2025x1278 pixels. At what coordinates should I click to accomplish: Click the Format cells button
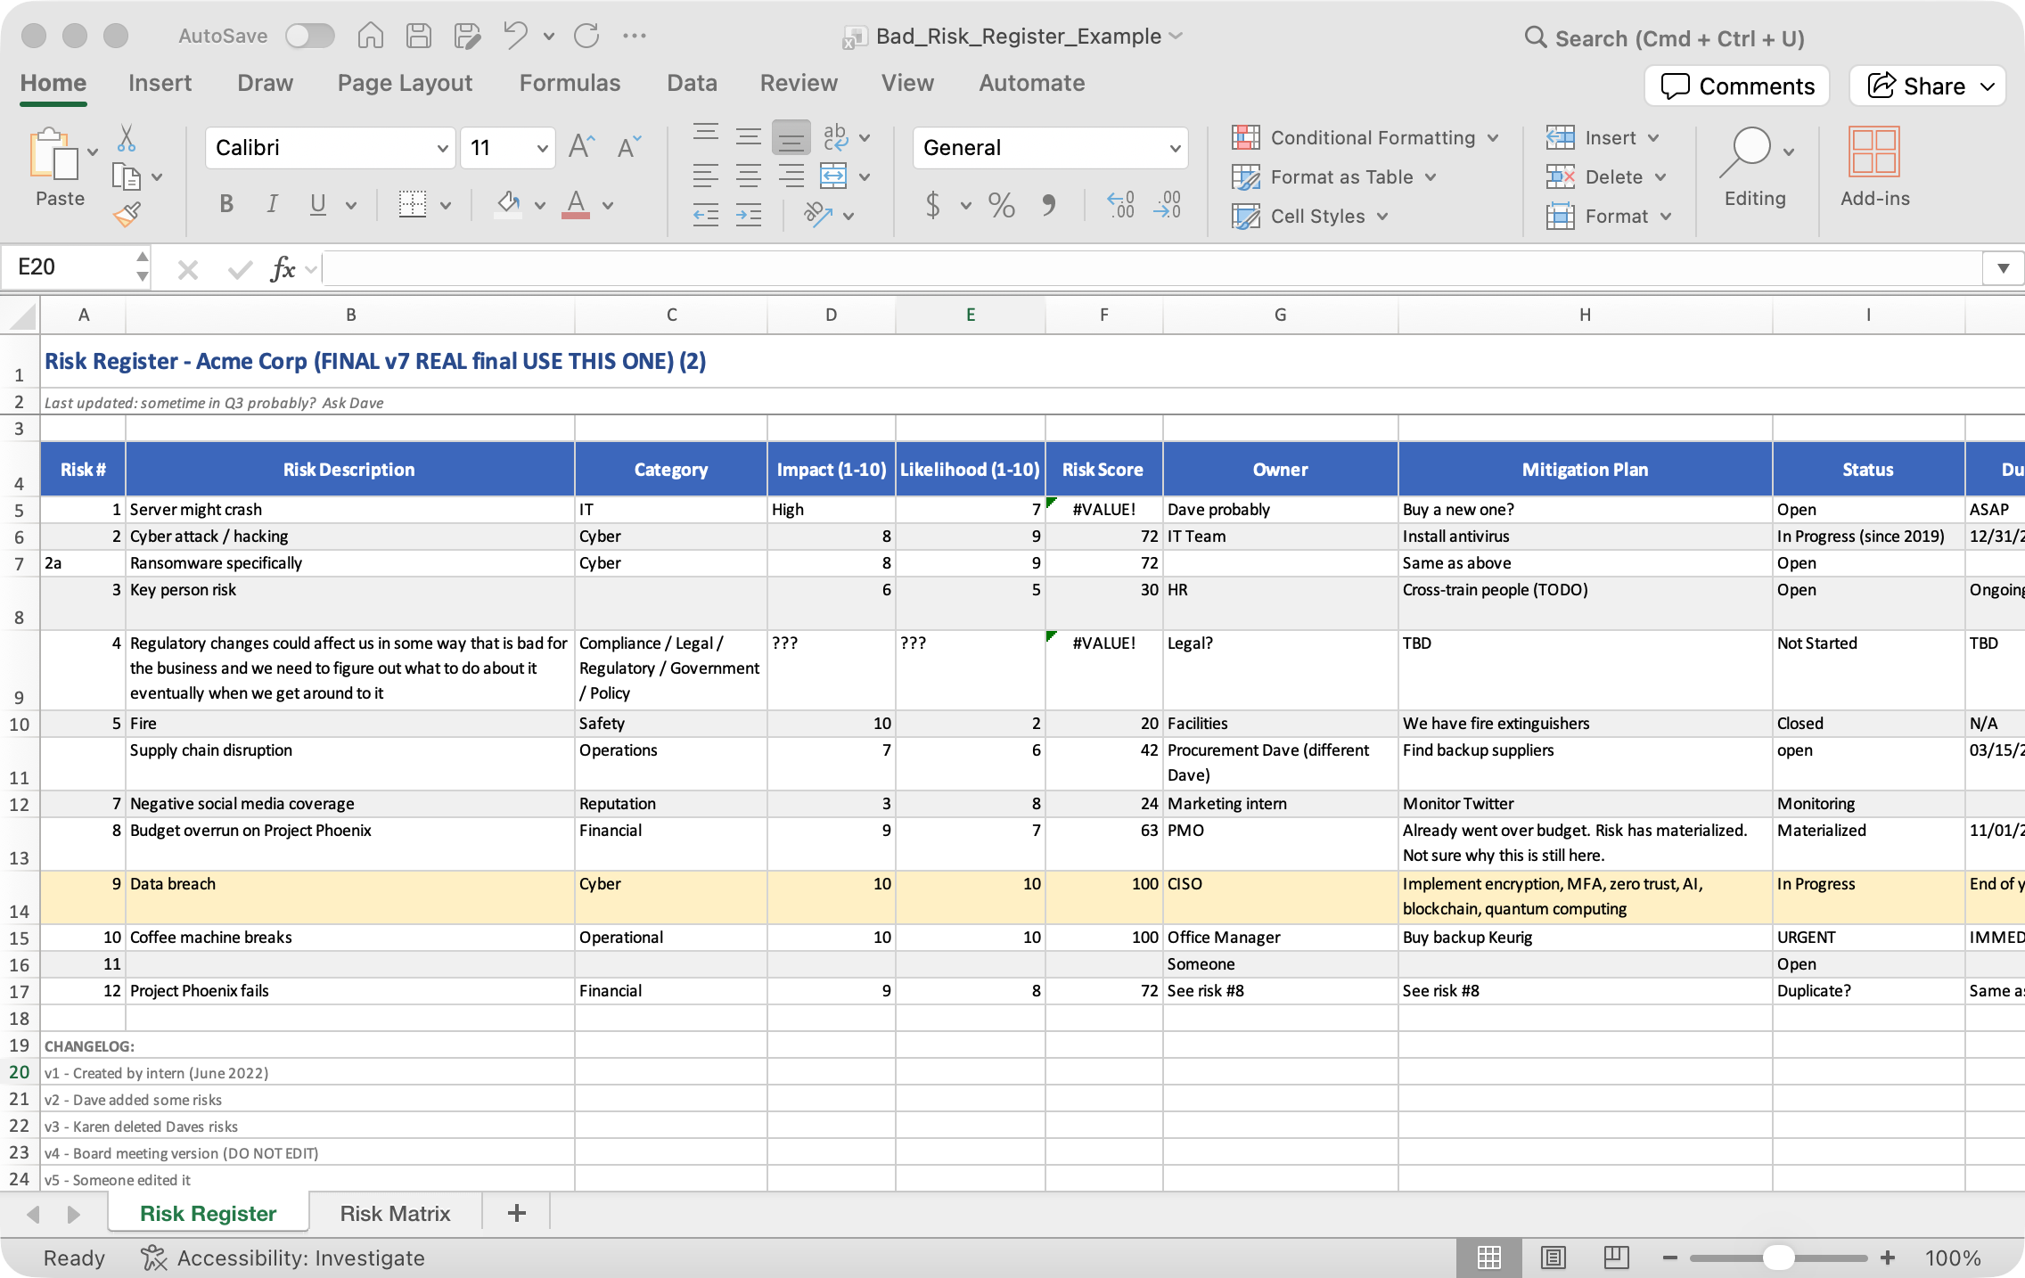(1597, 216)
